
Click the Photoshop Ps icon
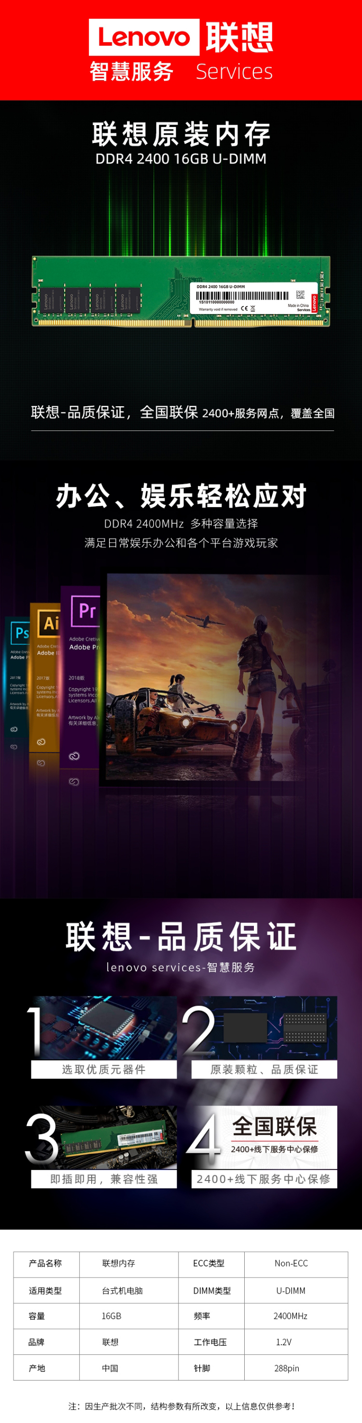(x=21, y=632)
